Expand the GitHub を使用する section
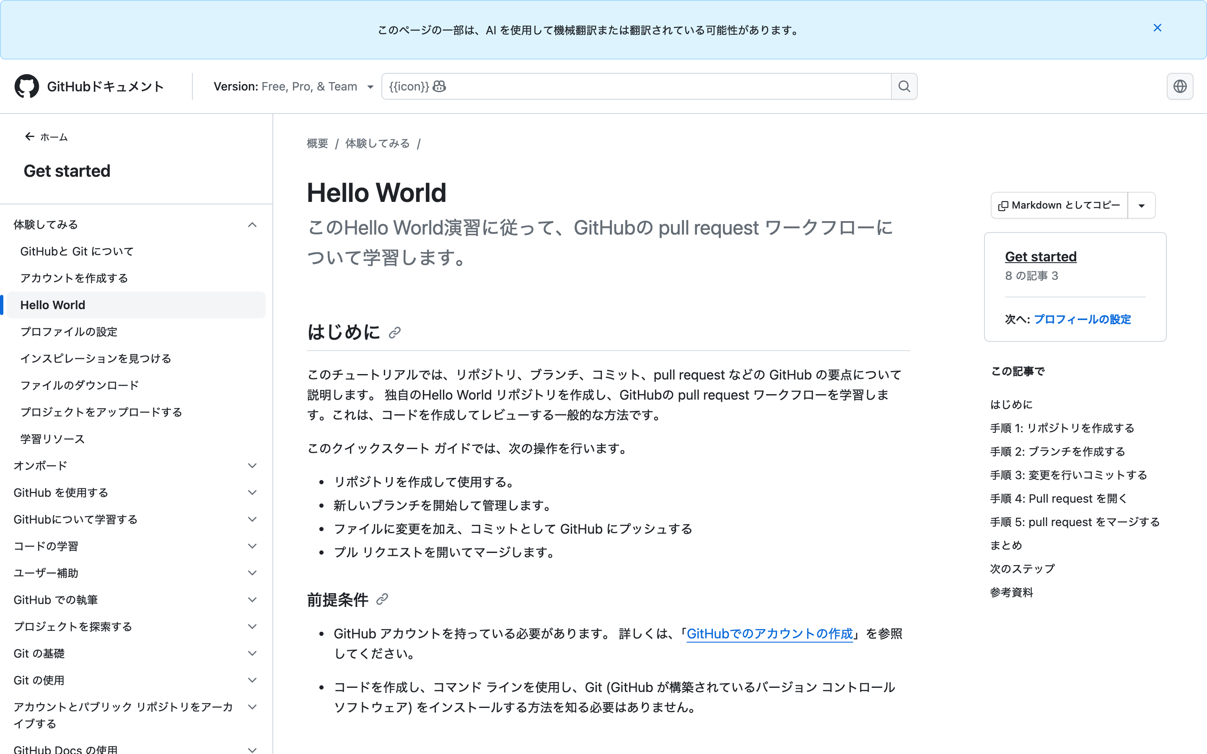Viewport: 1207px width, 754px height. 252,493
